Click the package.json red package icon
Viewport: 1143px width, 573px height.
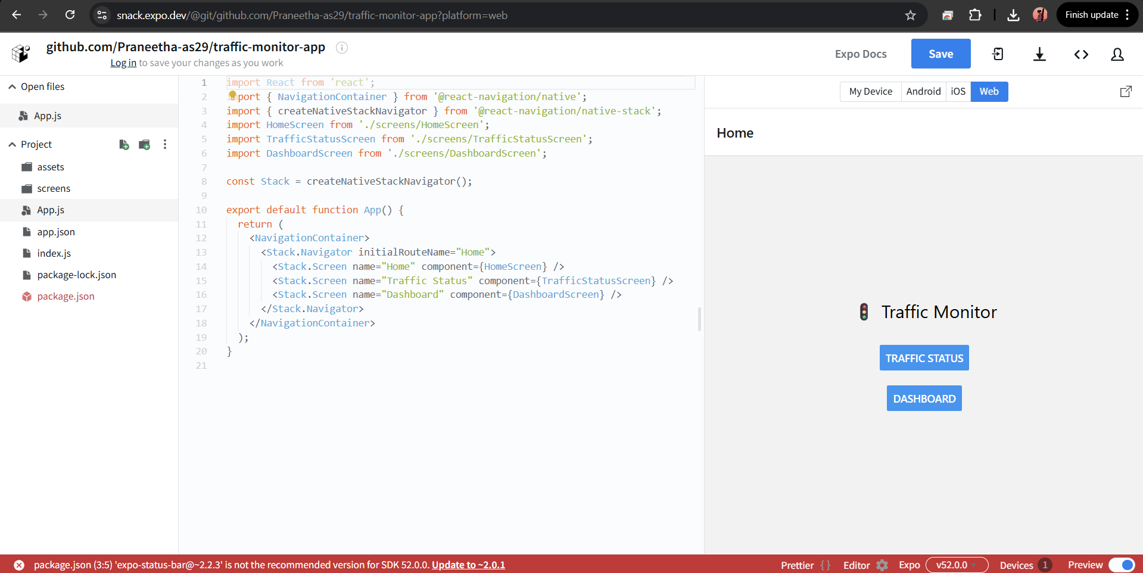coord(27,296)
